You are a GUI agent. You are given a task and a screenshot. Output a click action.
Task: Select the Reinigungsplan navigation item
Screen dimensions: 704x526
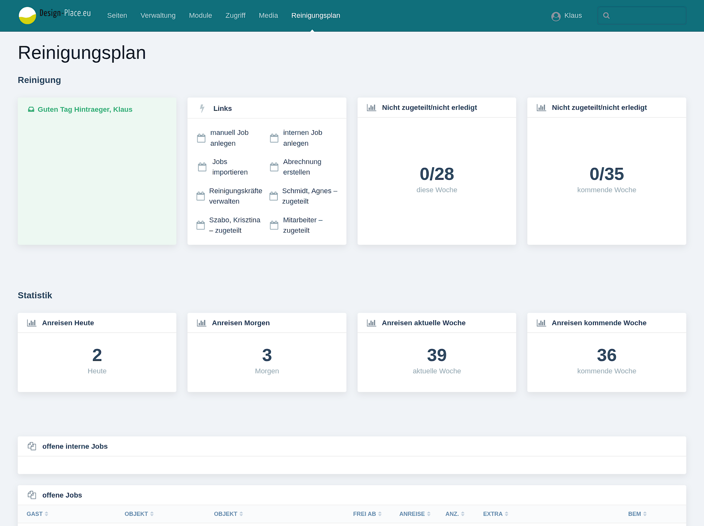click(x=315, y=15)
